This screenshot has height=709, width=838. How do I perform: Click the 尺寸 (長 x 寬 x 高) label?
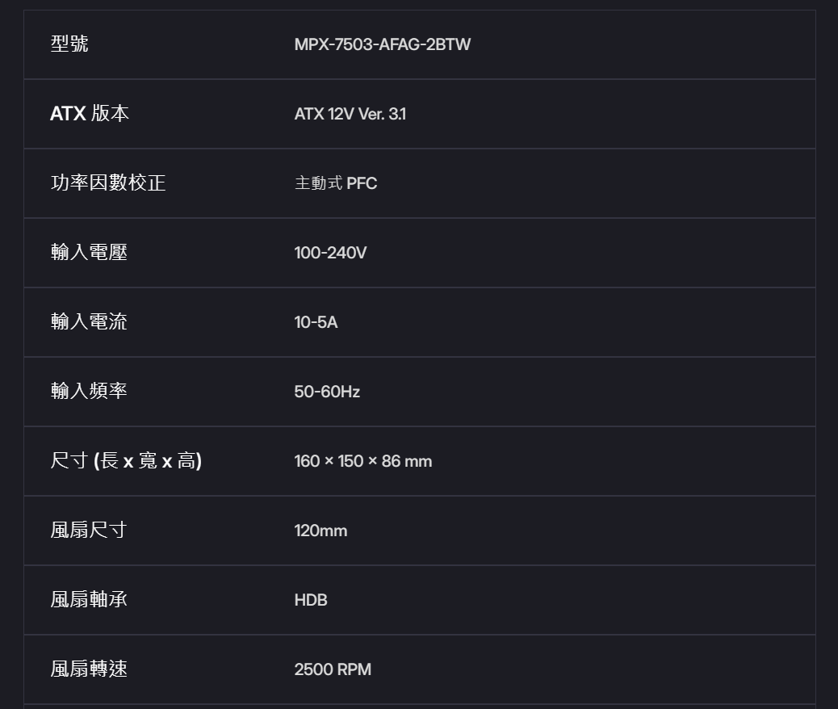[x=126, y=461]
